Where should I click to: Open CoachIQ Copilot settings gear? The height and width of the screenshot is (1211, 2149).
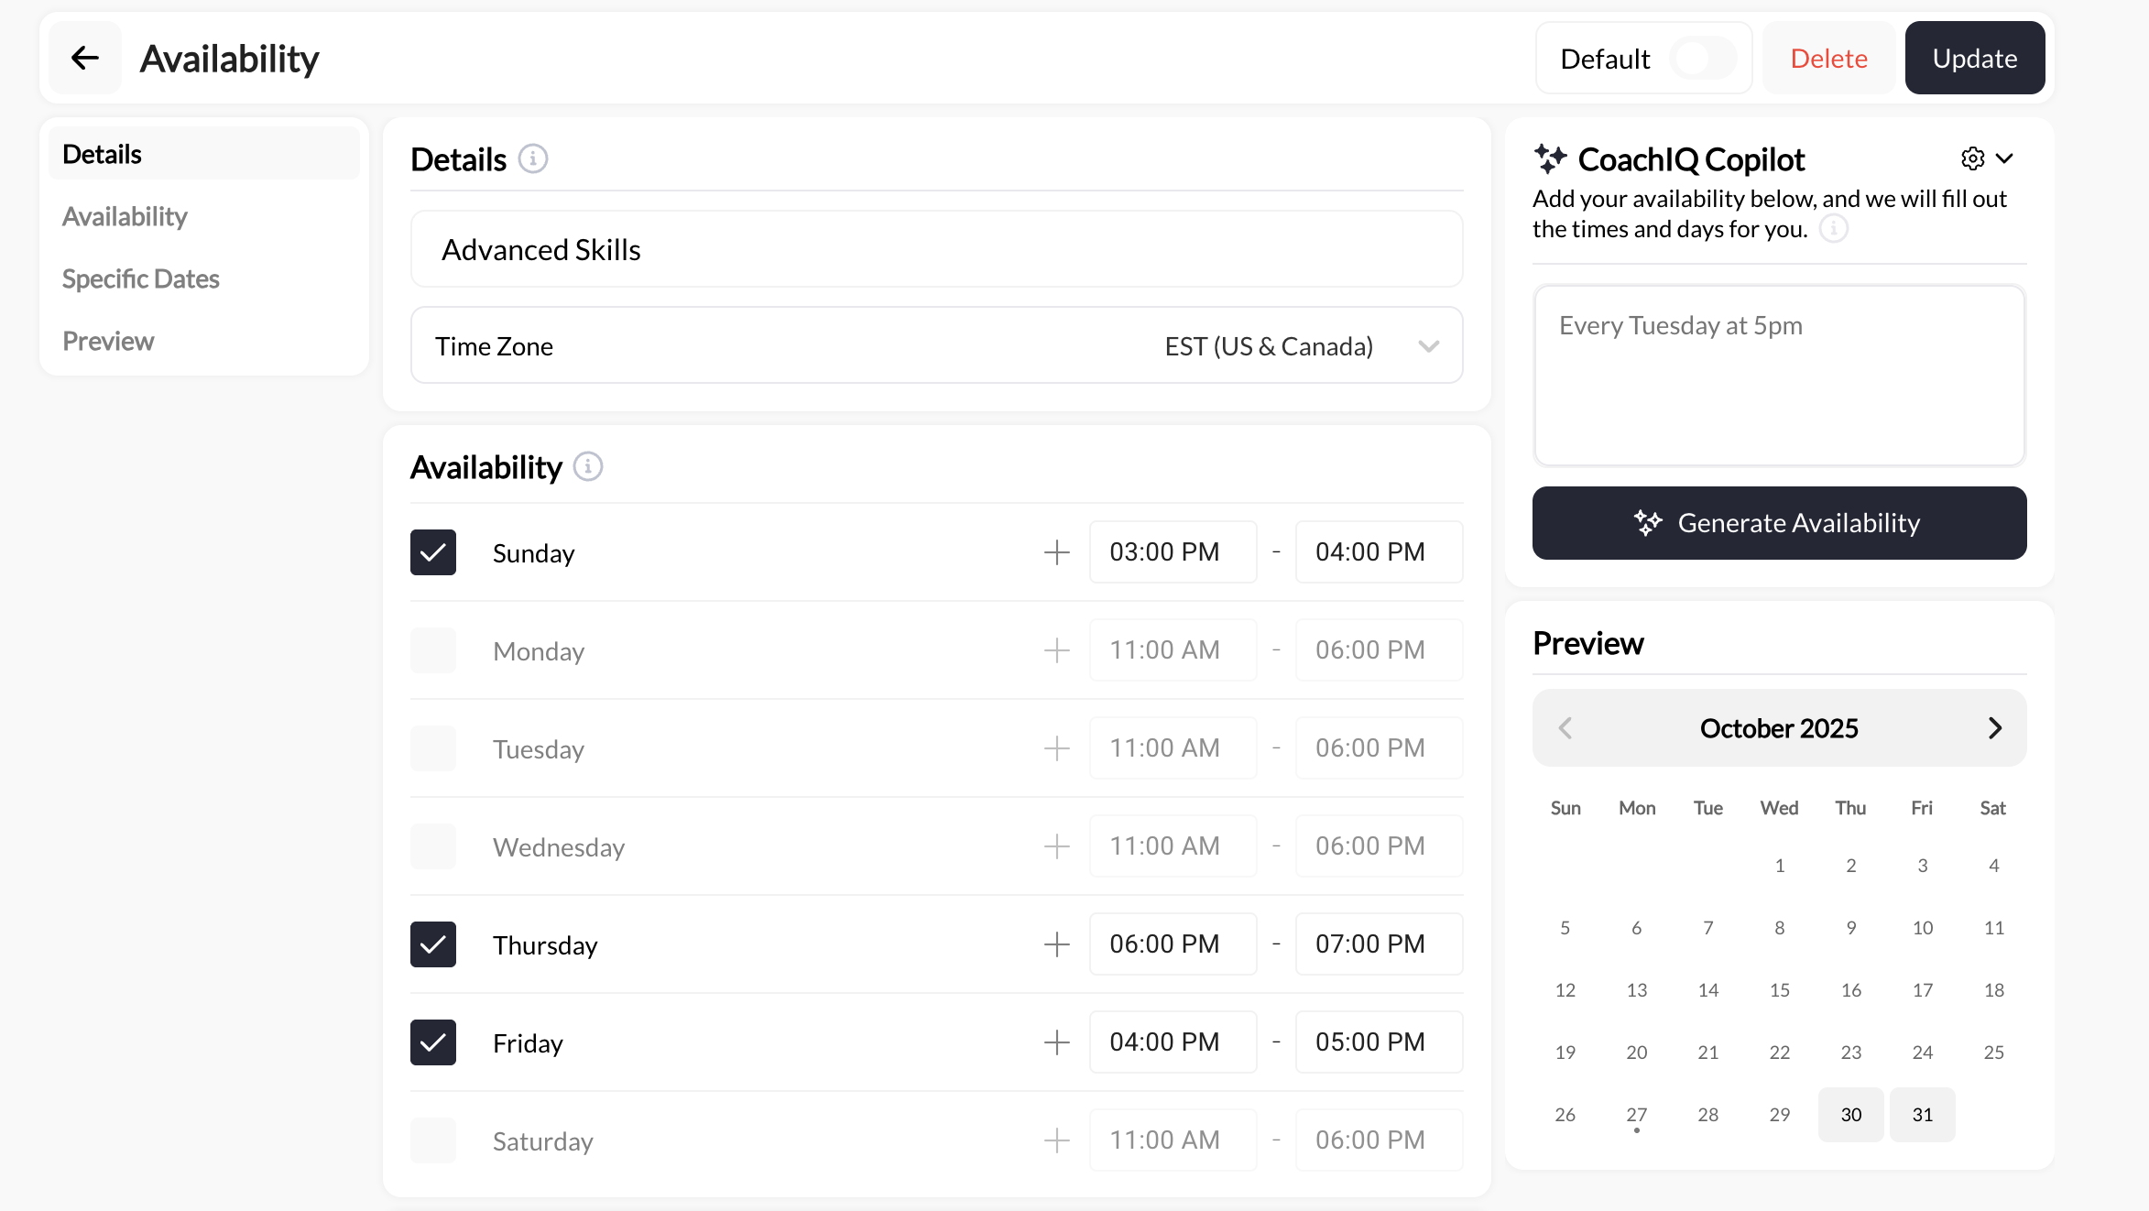pyautogui.click(x=1972, y=158)
